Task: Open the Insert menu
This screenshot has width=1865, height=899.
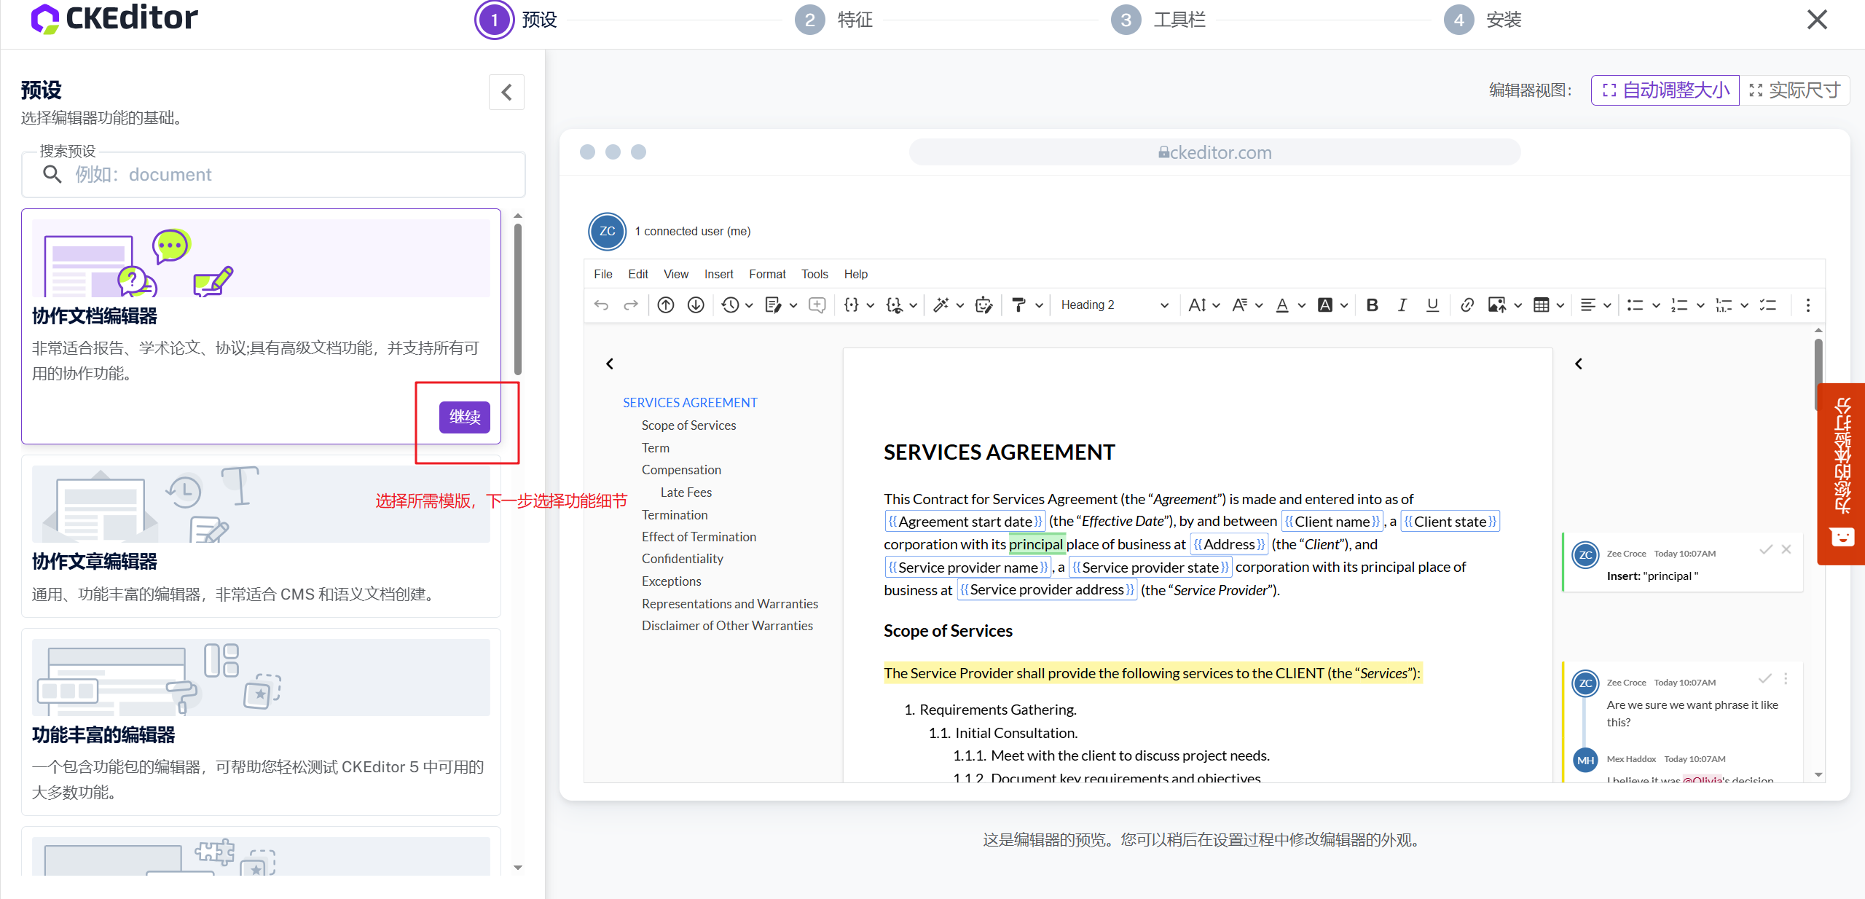Action: tap(718, 274)
